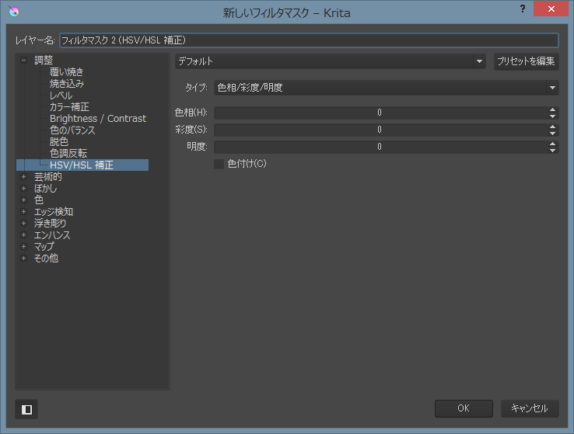
Task: Expand the ぼかし filter category
Action: tap(24, 189)
